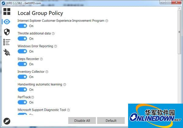
Task: Select the Privacy eye icon in sidebar
Action: 7,22
